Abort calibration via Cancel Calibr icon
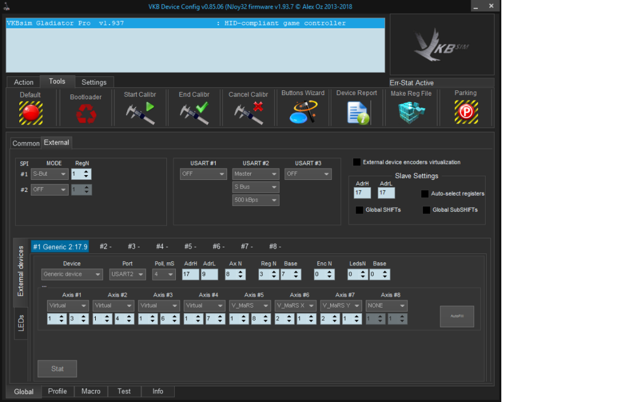The height and width of the screenshot is (402, 617). click(x=248, y=113)
